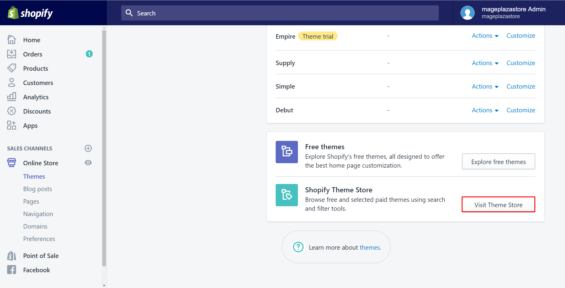Go to Home in sidebar

(32, 40)
